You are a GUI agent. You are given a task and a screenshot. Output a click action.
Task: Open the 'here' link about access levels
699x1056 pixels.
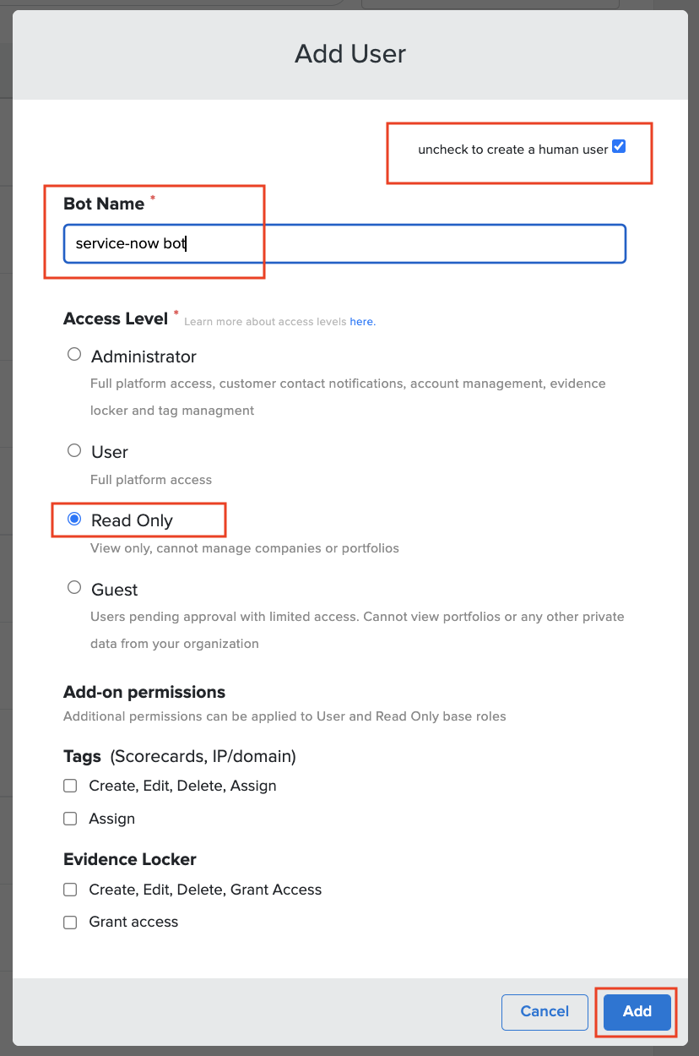tap(362, 321)
